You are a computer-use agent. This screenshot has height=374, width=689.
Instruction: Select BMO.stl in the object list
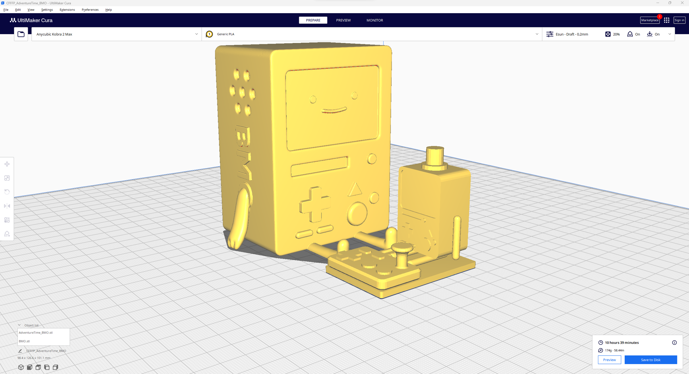[24, 341]
